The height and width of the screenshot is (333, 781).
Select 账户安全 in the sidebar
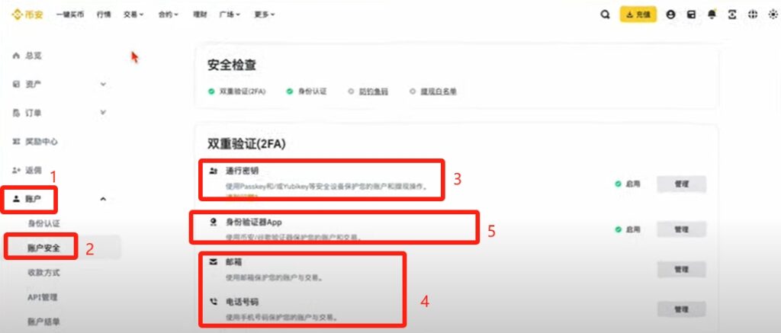click(x=43, y=248)
